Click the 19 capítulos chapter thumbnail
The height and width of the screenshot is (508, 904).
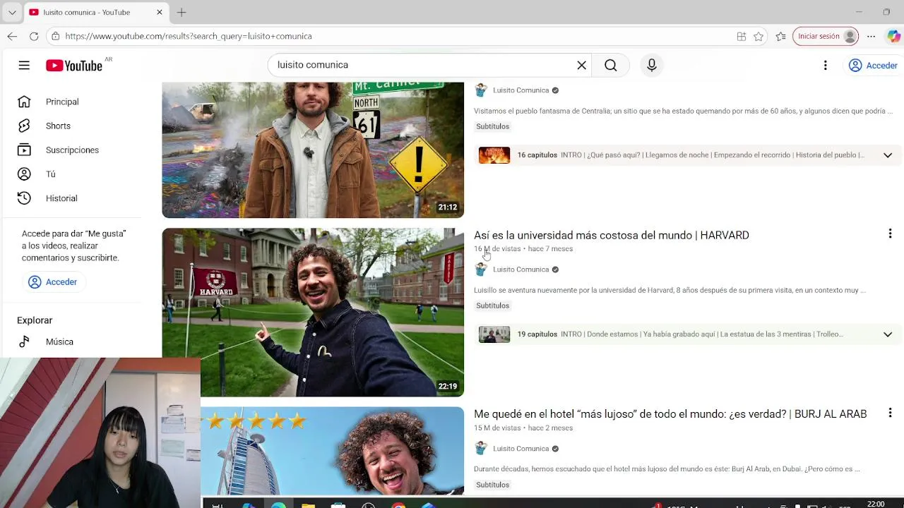(x=494, y=334)
